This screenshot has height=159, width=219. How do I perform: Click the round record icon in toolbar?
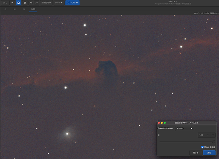coord(25,3)
